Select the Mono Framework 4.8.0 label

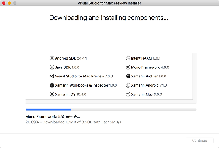tap(150, 67)
